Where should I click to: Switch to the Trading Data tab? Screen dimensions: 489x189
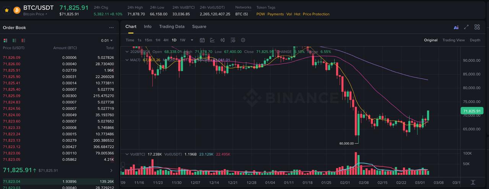172,27
